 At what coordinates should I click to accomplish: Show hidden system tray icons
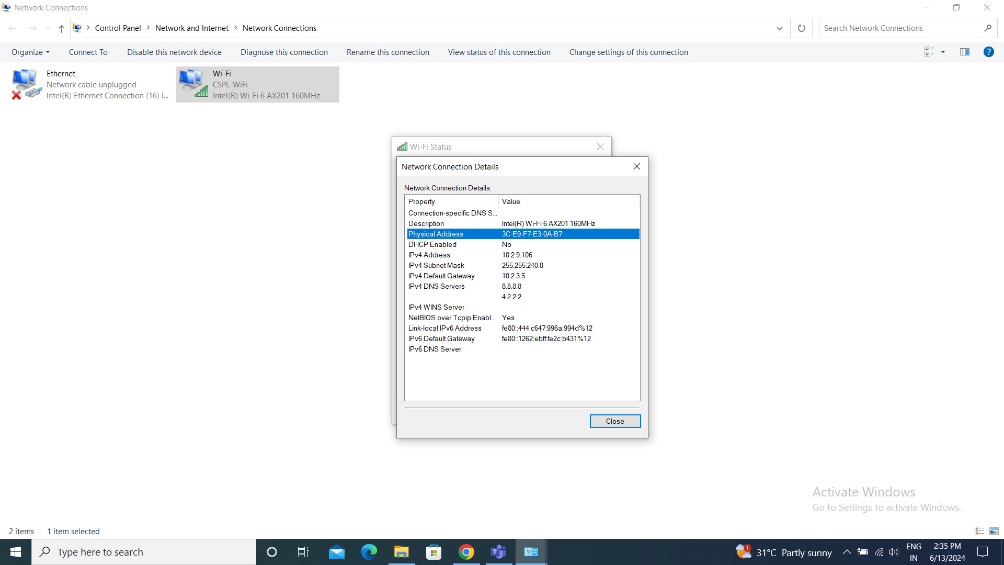click(847, 552)
